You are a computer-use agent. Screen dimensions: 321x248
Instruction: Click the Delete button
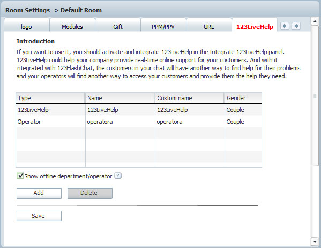point(90,193)
